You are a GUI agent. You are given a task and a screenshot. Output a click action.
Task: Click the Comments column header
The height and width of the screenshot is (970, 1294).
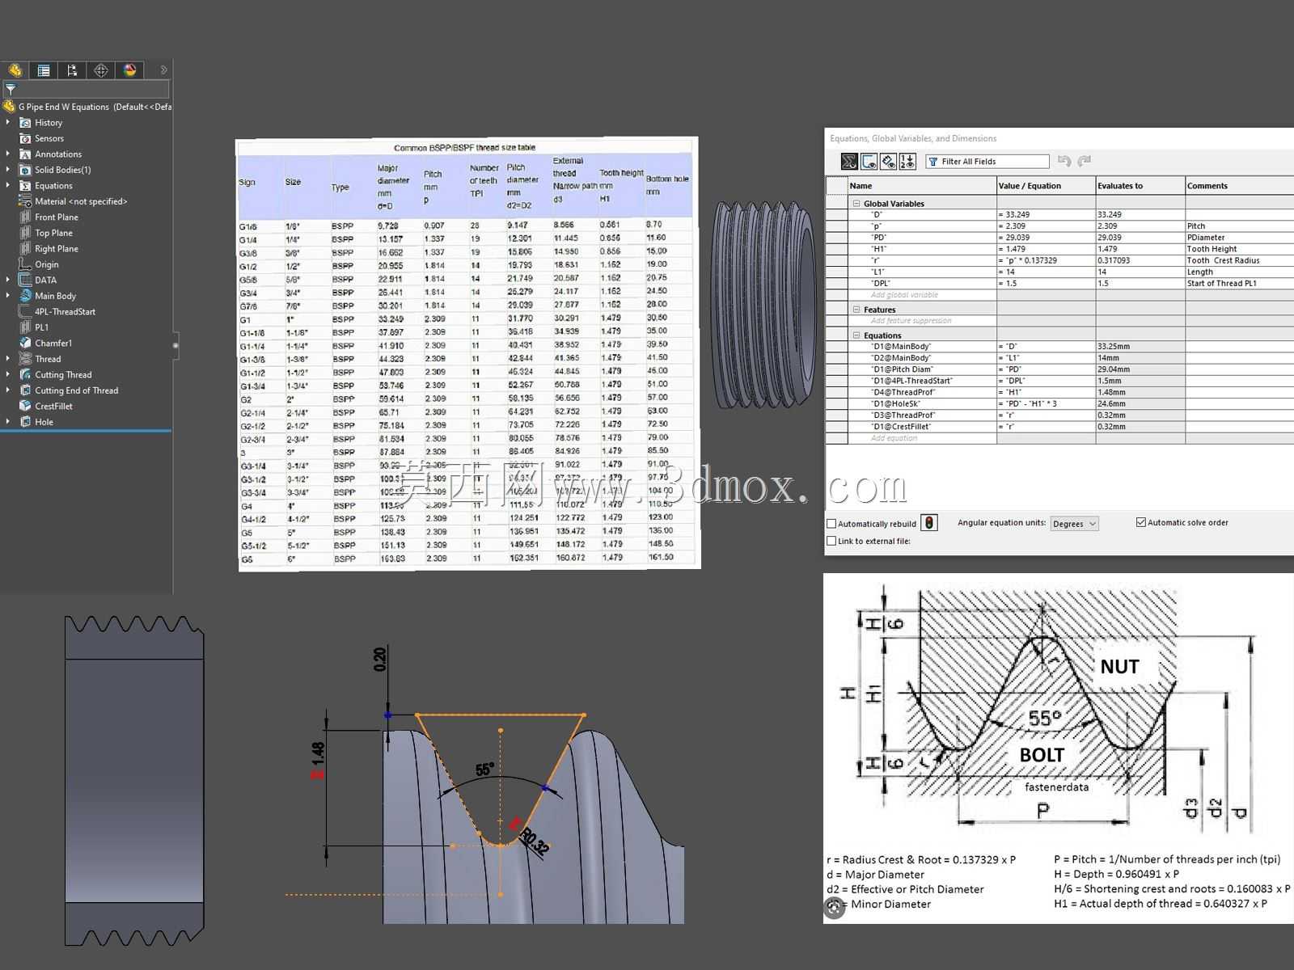coord(1239,186)
